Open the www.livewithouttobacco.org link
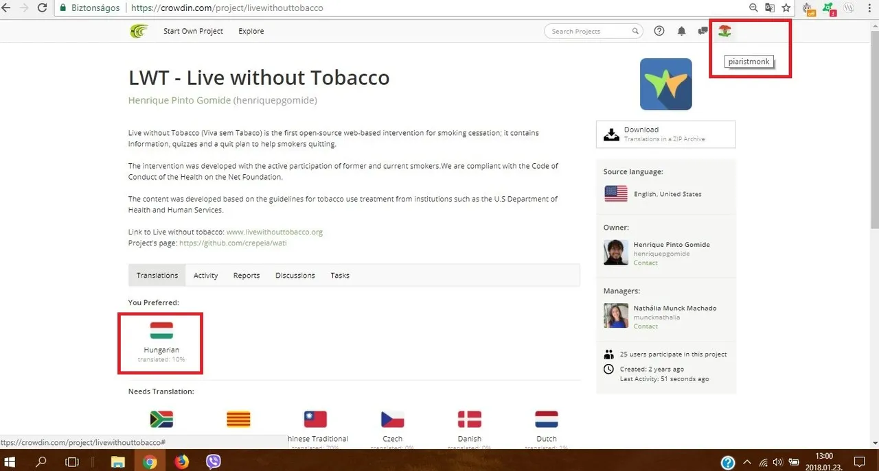The height and width of the screenshot is (471, 879). tap(275, 232)
